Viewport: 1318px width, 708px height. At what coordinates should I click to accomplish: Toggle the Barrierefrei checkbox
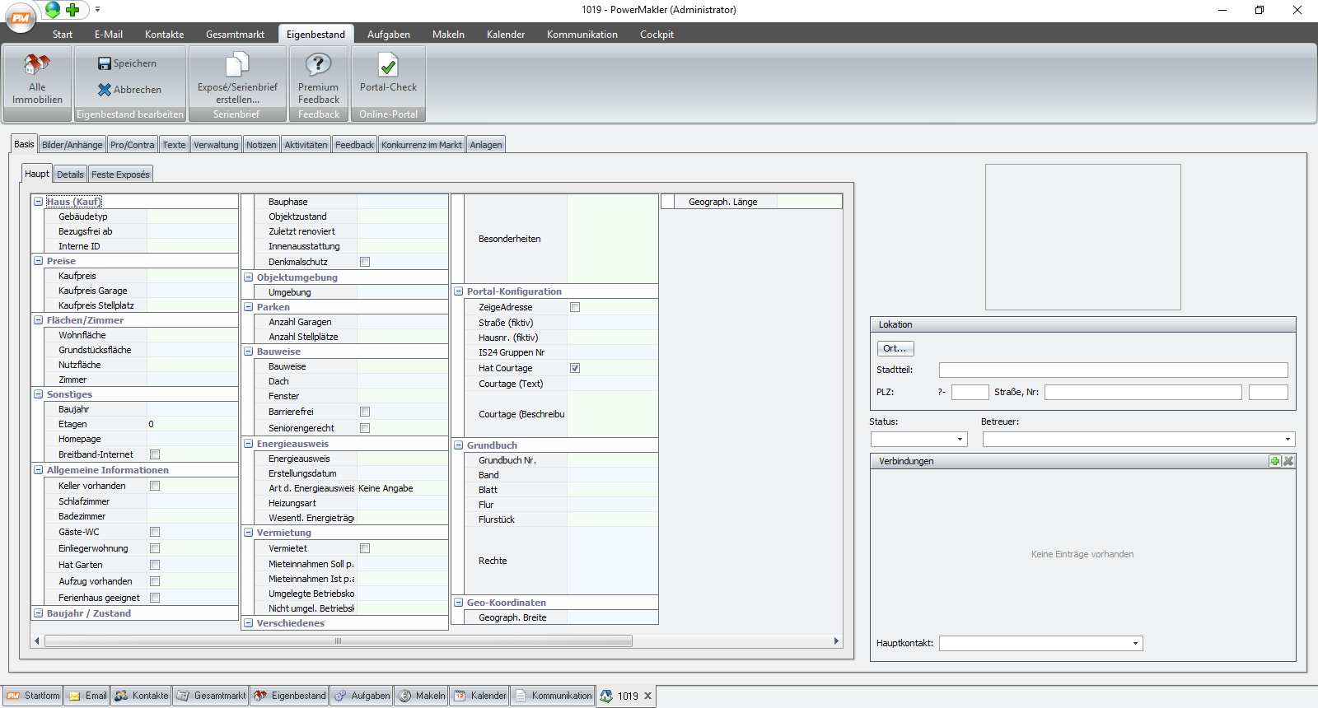click(x=365, y=412)
